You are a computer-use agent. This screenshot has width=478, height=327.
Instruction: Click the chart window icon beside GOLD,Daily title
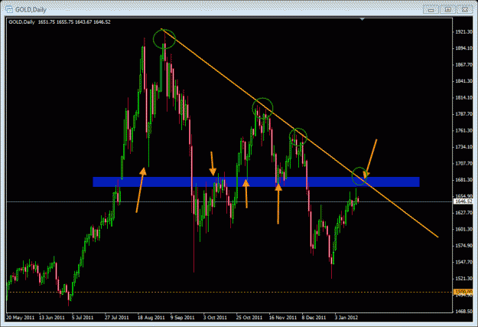[x=9, y=9]
